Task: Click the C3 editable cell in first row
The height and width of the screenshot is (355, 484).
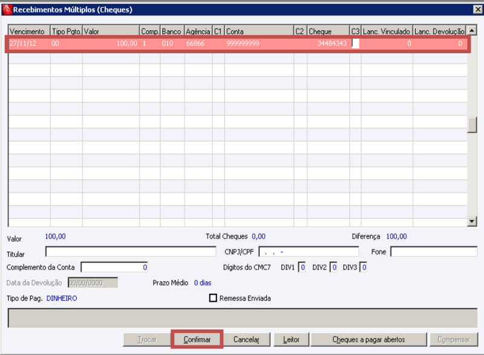Action: 356,44
